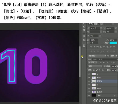This screenshot has height=104, width=118.
Task: Open the bottom dock panel icon
Action: (84, 45)
